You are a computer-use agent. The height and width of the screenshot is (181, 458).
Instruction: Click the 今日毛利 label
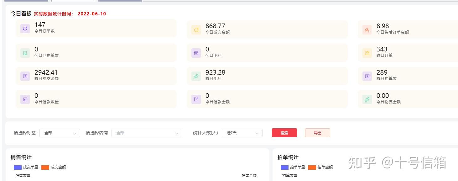(x=213, y=55)
